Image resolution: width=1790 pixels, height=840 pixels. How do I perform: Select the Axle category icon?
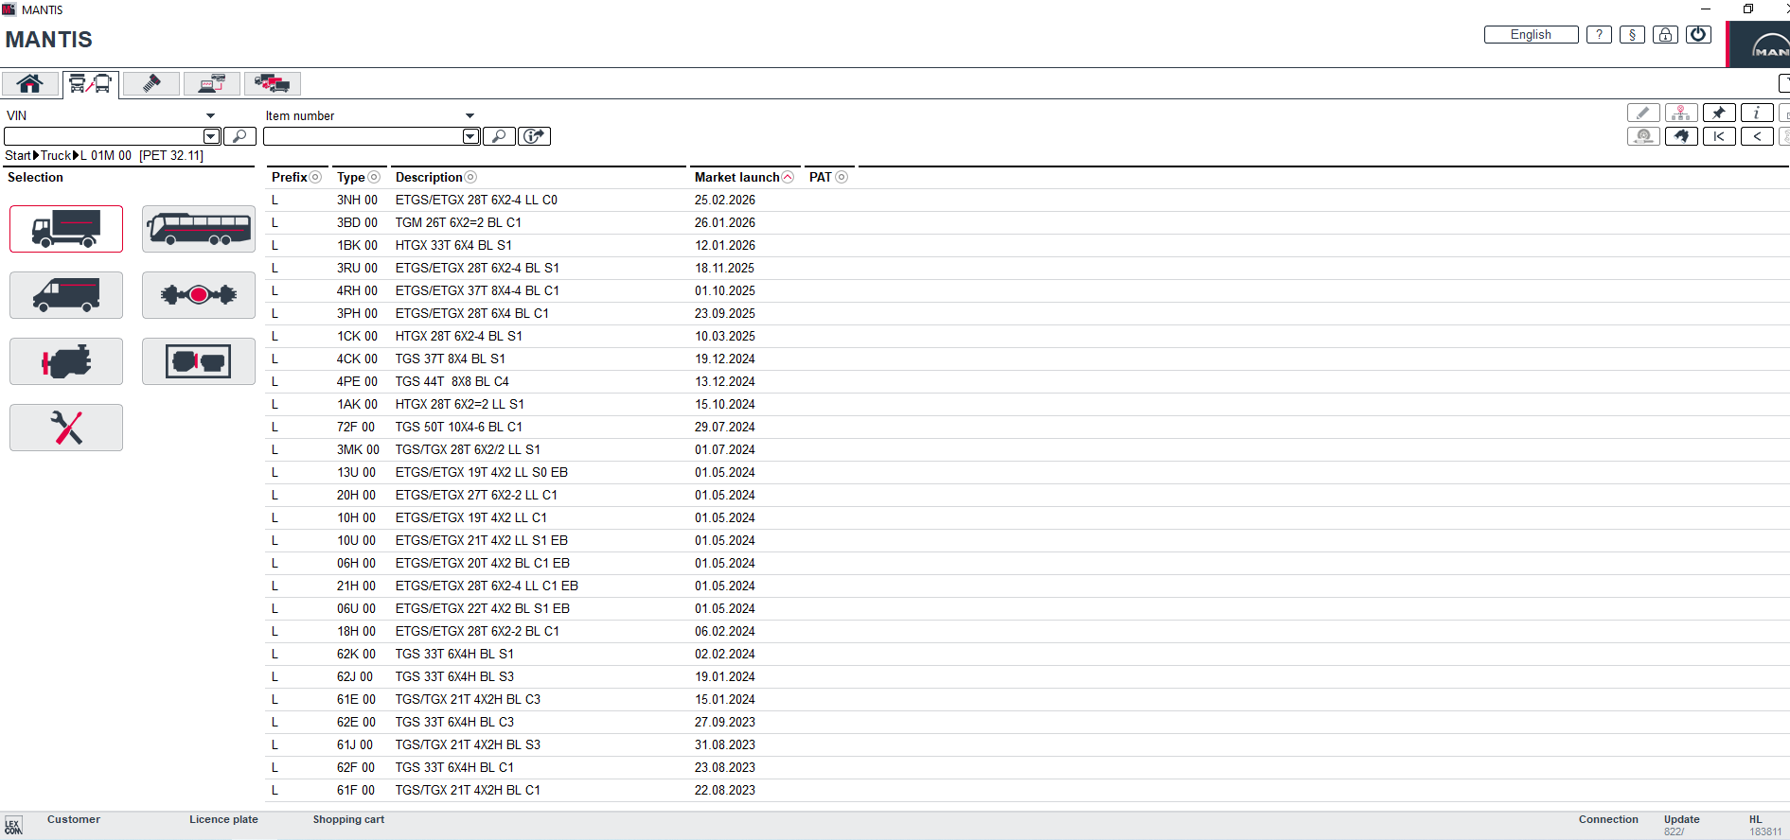click(199, 295)
